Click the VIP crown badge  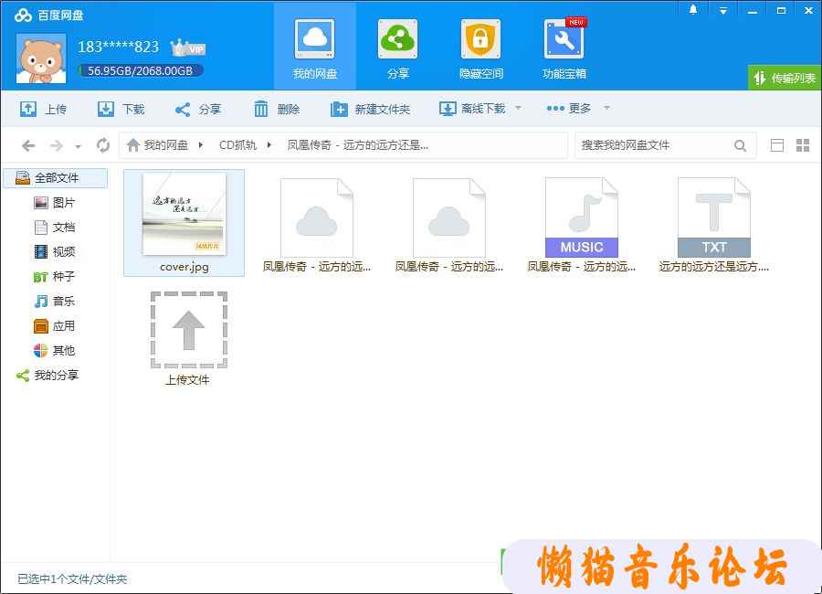pyautogui.click(x=187, y=48)
